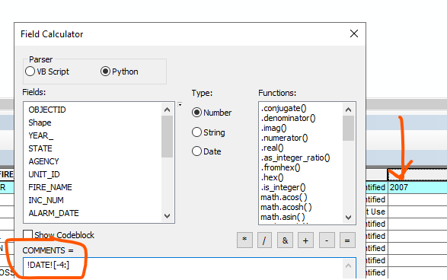Pick the .imag() function
The image size is (447, 280).
273,128
